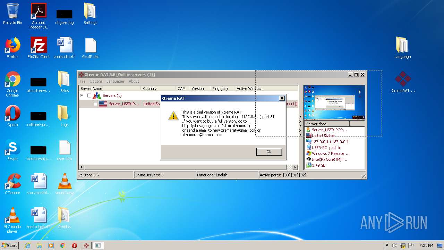Click the flag icon beside United States
Viewport: 444px width, 250px height.
(308, 136)
